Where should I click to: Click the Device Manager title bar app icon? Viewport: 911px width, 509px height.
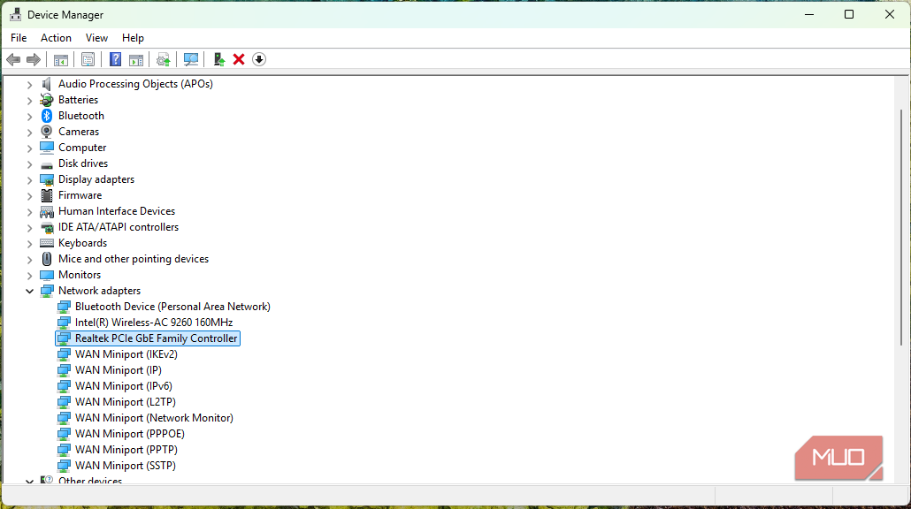pos(16,14)
